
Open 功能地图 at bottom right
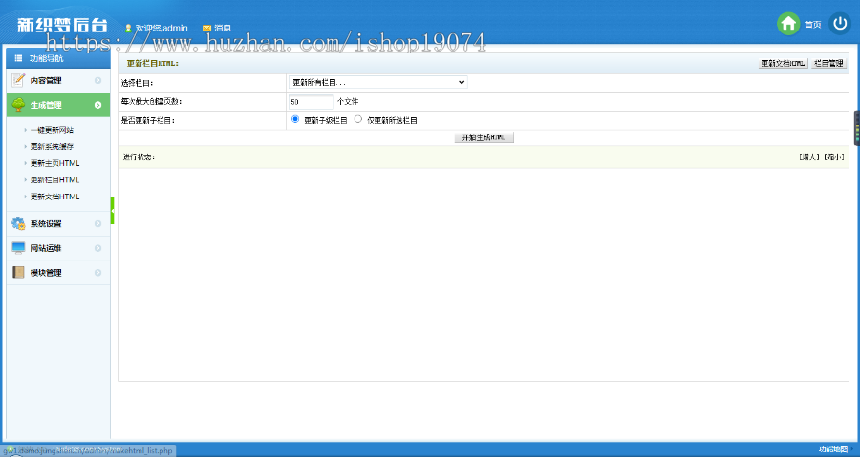tap(833, 449)
